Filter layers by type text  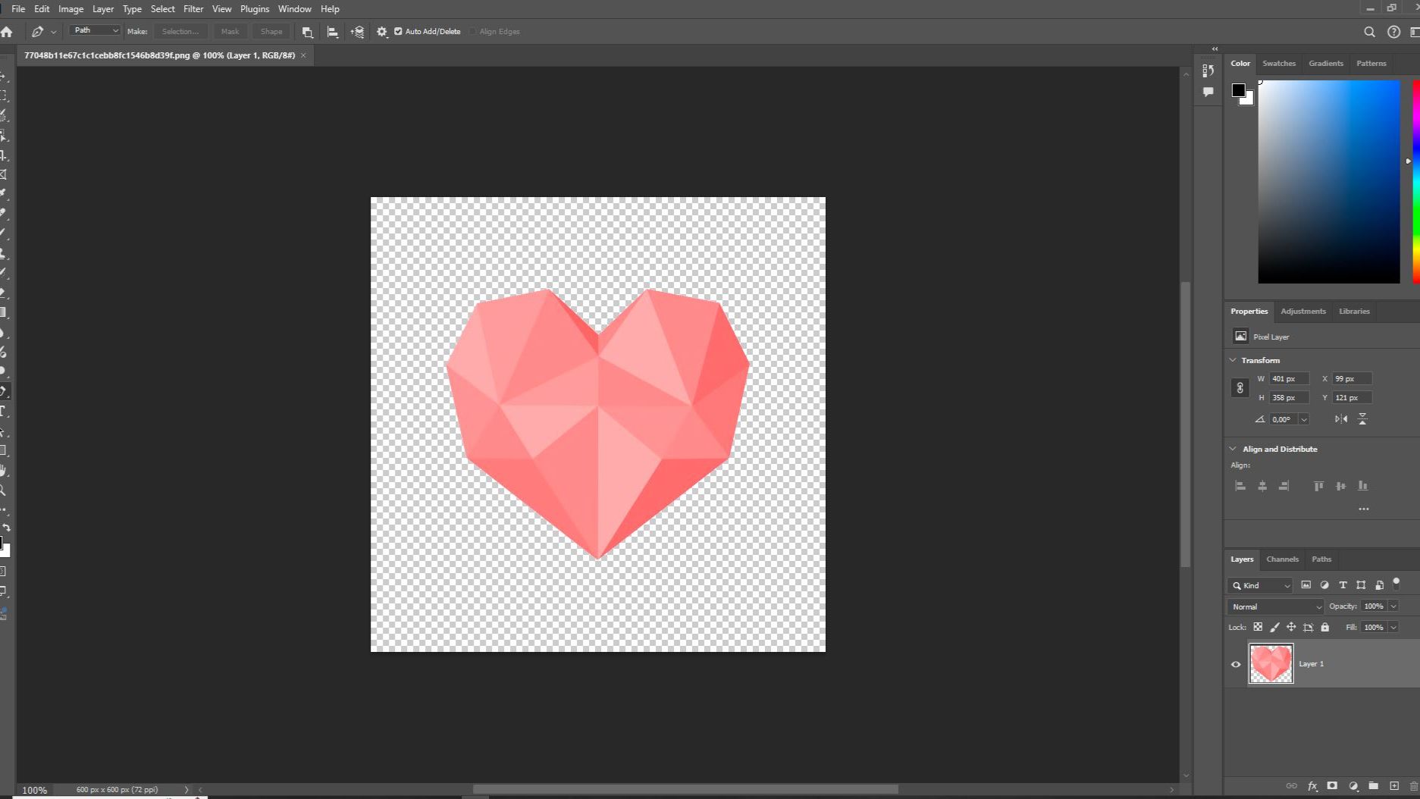(x=1343, y=585)
